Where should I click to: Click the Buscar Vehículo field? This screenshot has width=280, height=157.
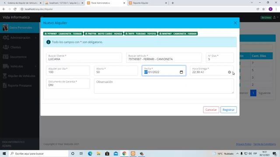point(164,58)
